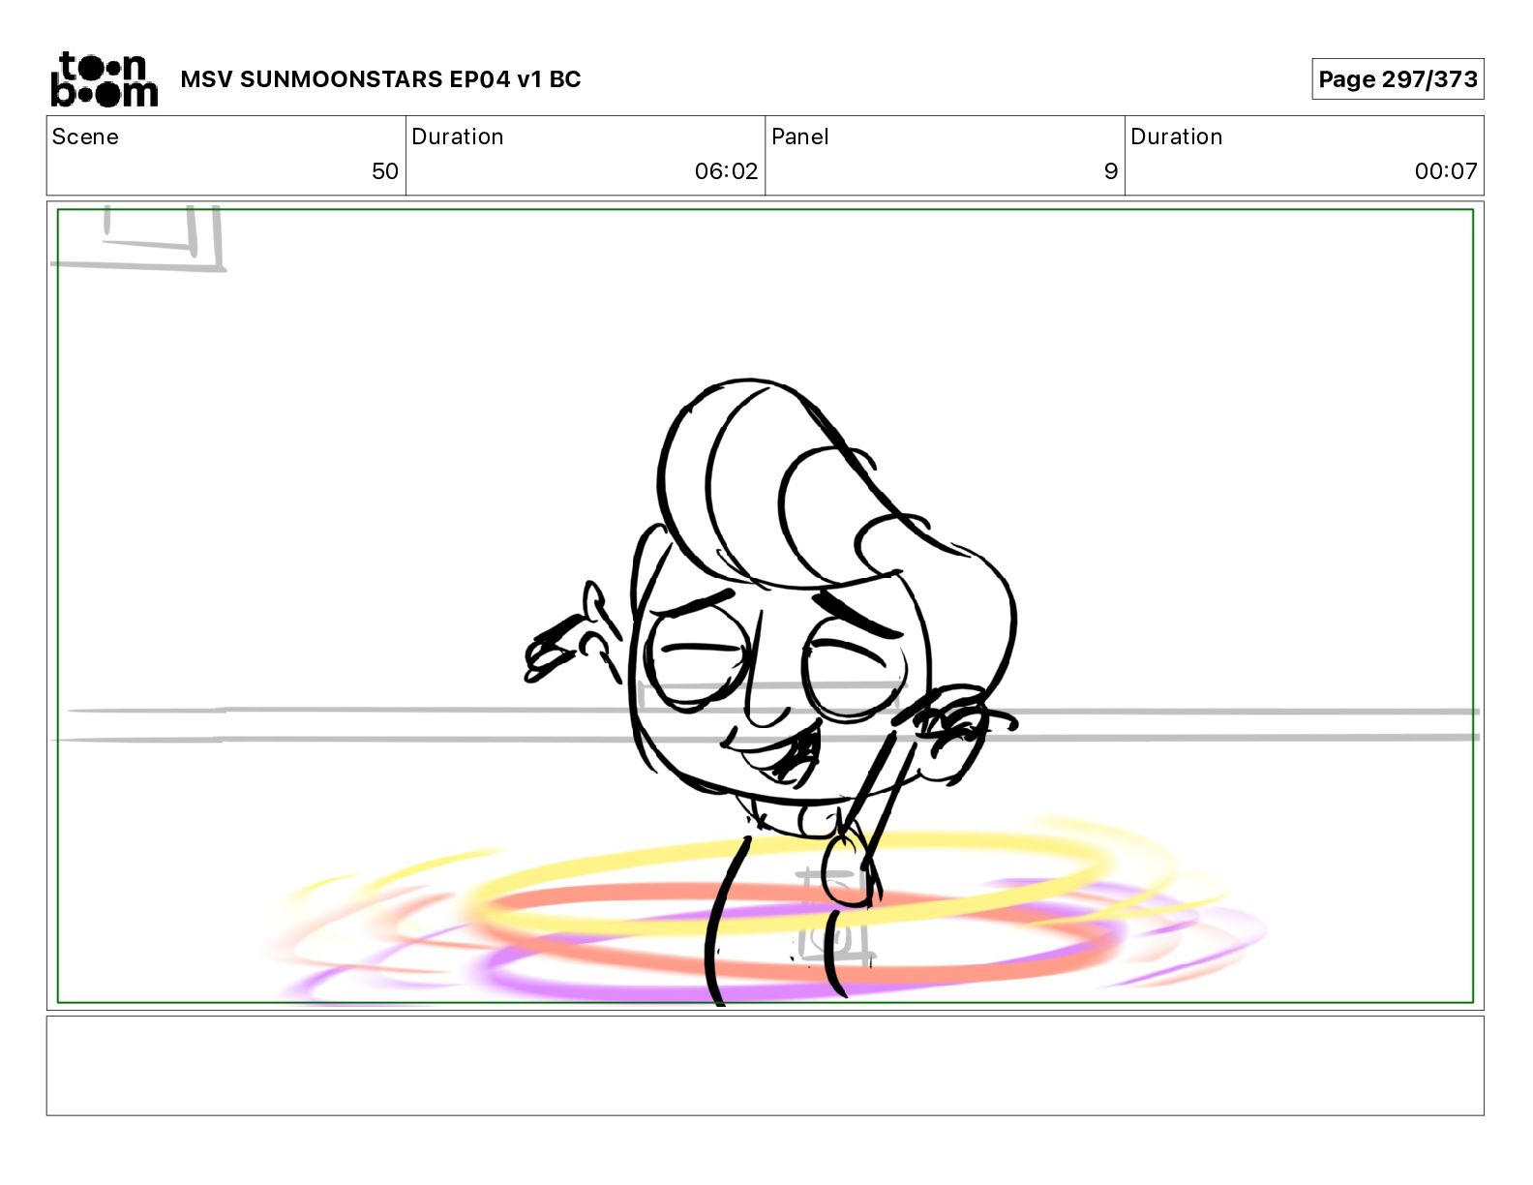This screenshot has width=1533, height=1185.
Task: Click the storyboard panel drawing of the character
Action: 765,606
